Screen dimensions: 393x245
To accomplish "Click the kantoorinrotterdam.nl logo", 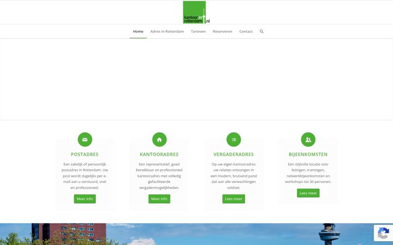I will pyautogui.click(x=196, y=12).
